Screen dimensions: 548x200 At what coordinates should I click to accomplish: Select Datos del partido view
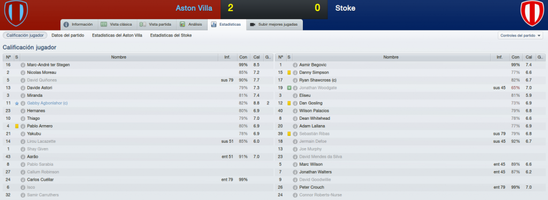tap(68, 36)
